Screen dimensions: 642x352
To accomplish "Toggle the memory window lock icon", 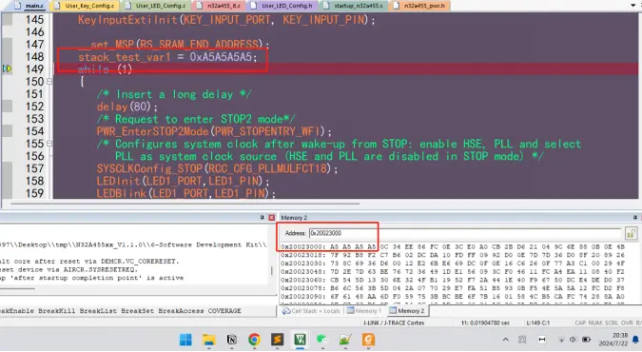I will [x=631, y=234].
